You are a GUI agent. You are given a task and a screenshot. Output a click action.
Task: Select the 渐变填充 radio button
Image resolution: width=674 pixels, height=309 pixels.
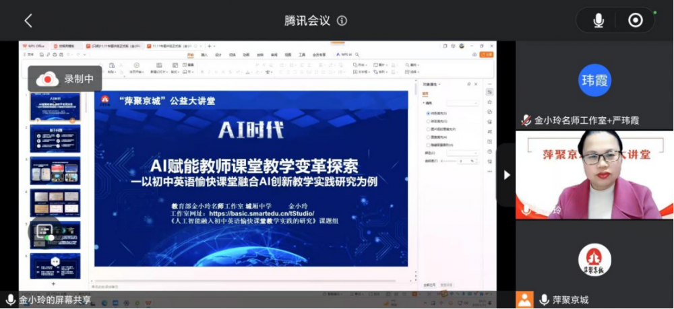point(428,121)
